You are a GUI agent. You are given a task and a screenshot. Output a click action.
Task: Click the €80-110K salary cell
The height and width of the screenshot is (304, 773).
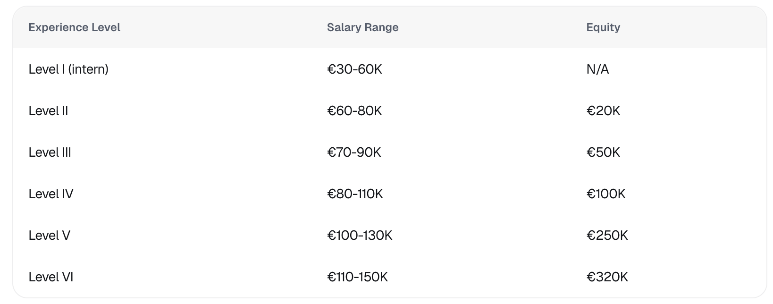coord(355,194)
